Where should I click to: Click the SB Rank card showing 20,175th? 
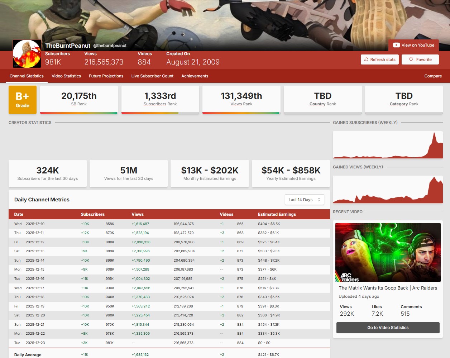[x=79, y=99]
